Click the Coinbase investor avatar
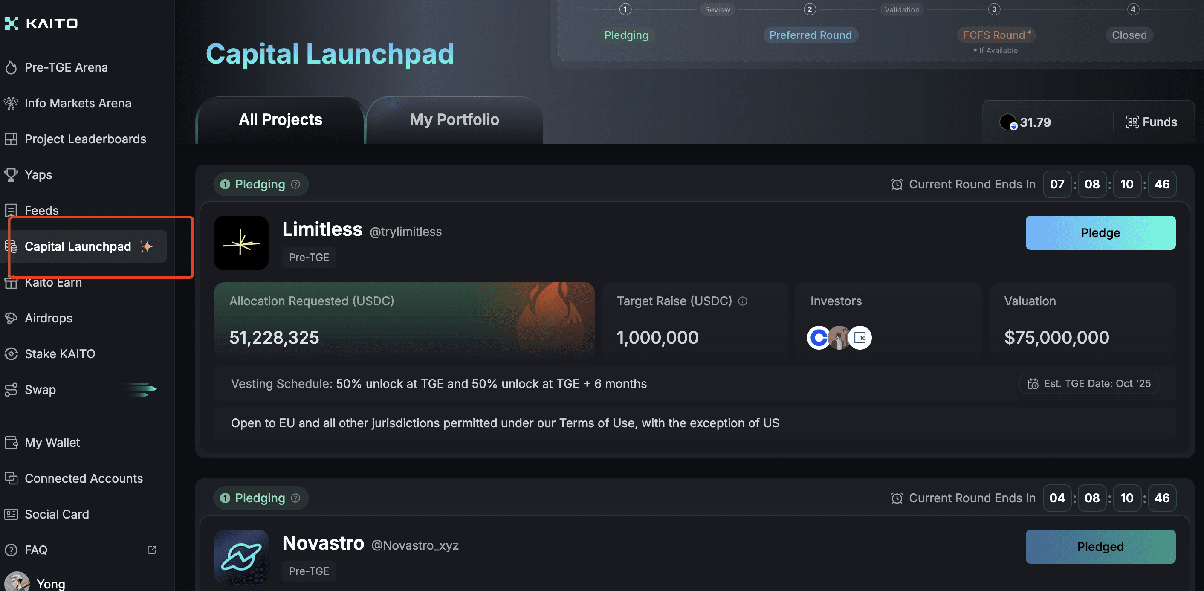 click(818, 338)
